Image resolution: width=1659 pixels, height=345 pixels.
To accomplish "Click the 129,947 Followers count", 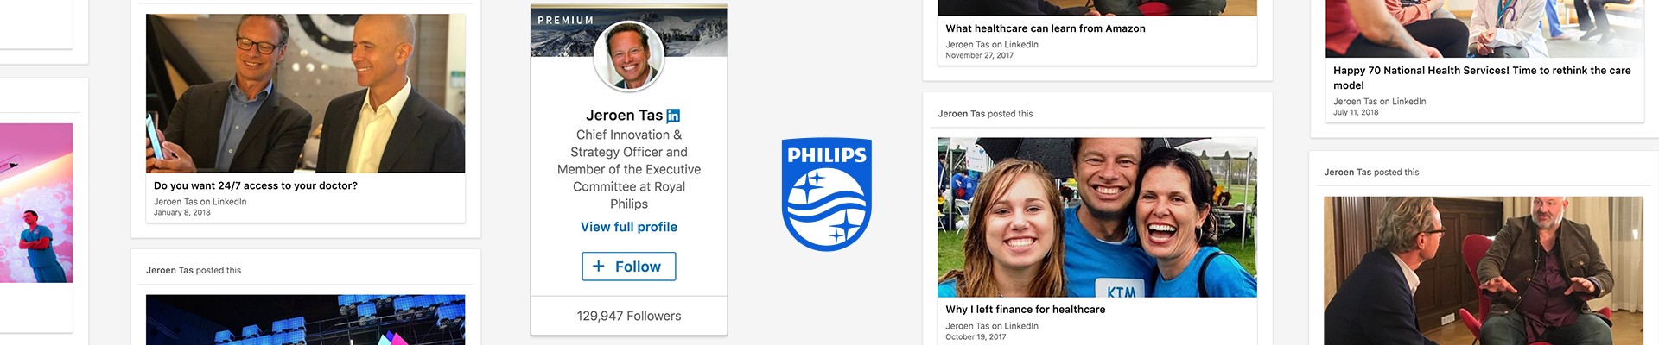I will (x=629, y=316).
